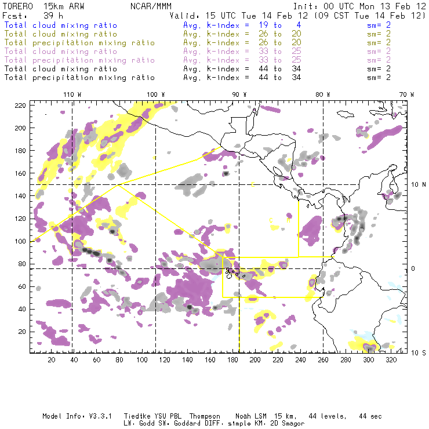This screenshot has height=429, width=429.
Task: Click the vertical axis tick label "40"
Action: 22,309
